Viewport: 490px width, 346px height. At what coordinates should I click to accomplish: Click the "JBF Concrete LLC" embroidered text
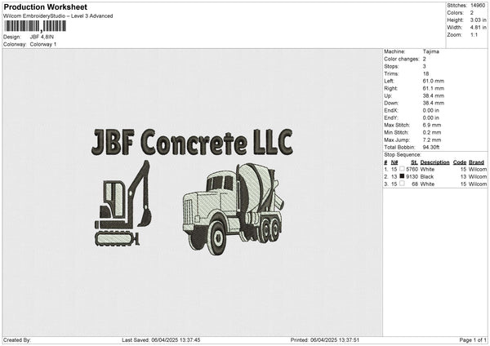pyautogui.click(x=192, y=143)
